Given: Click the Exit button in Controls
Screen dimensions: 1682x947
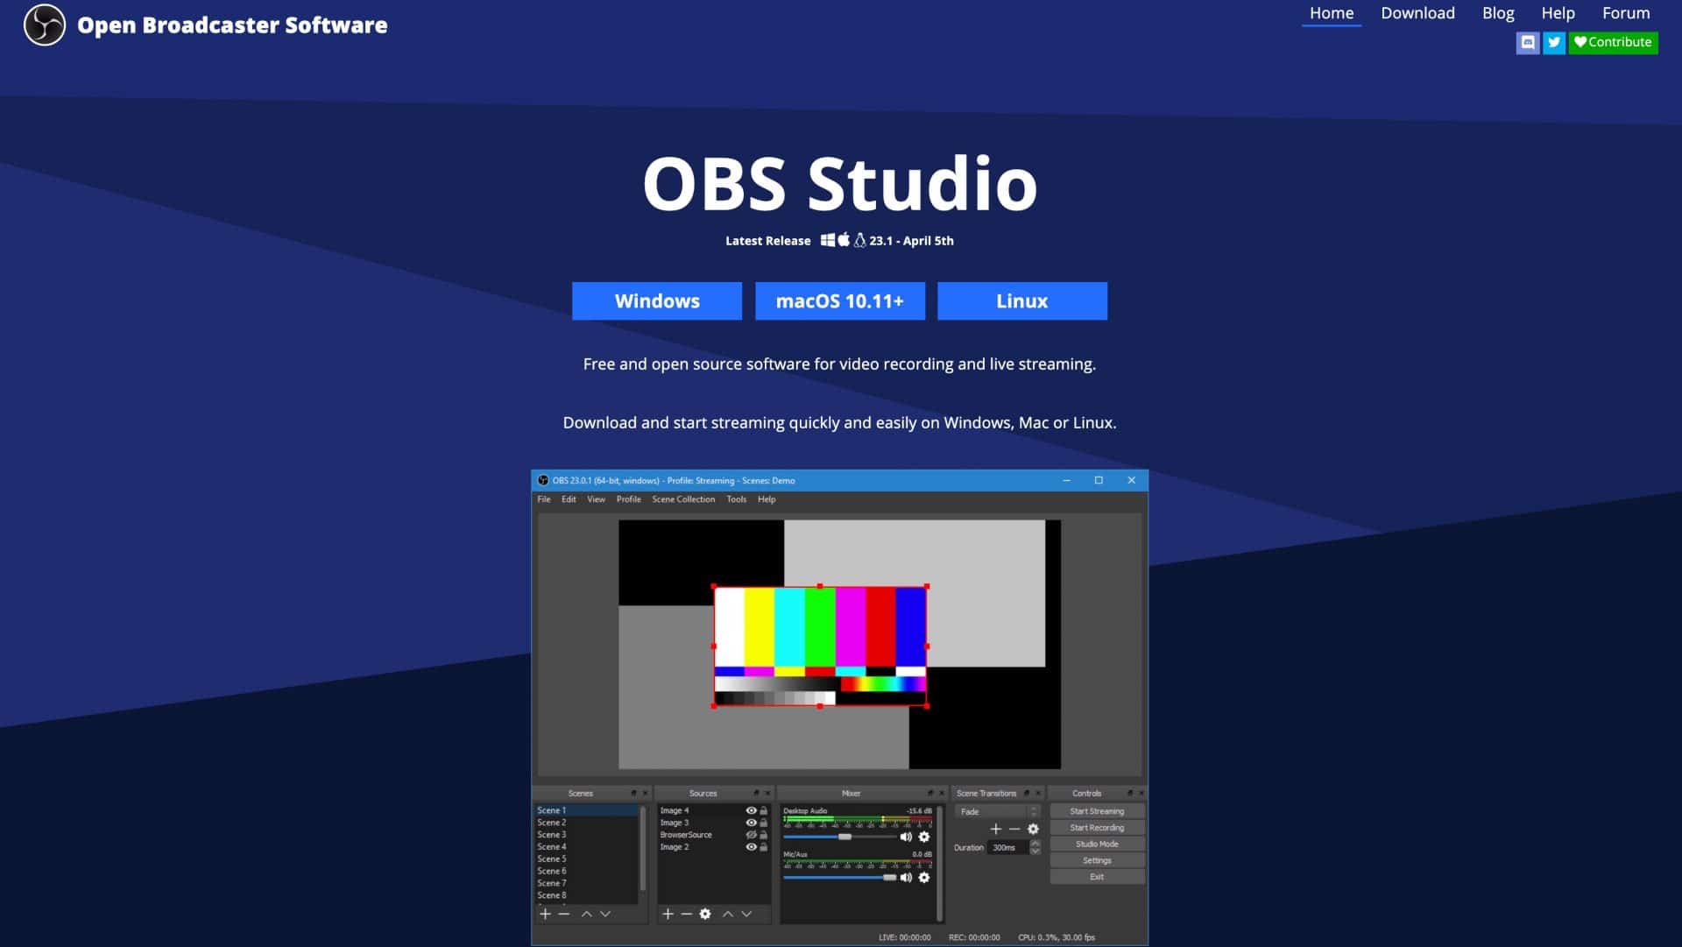Looking at the screenshot, I should click(x=1097, y=877).
